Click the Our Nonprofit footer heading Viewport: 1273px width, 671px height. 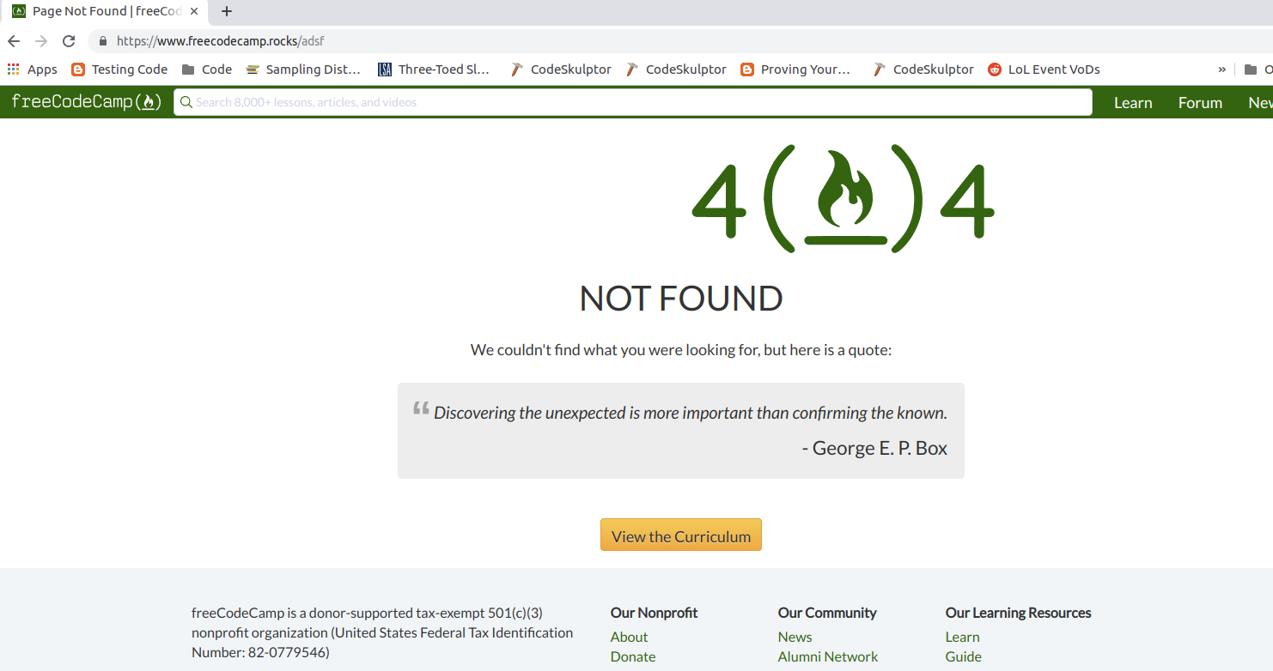click(x=654, y=613)
